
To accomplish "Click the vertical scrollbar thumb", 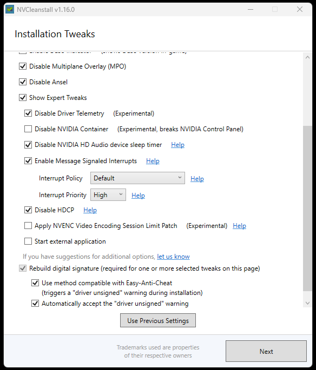I will tap(307, 208).
